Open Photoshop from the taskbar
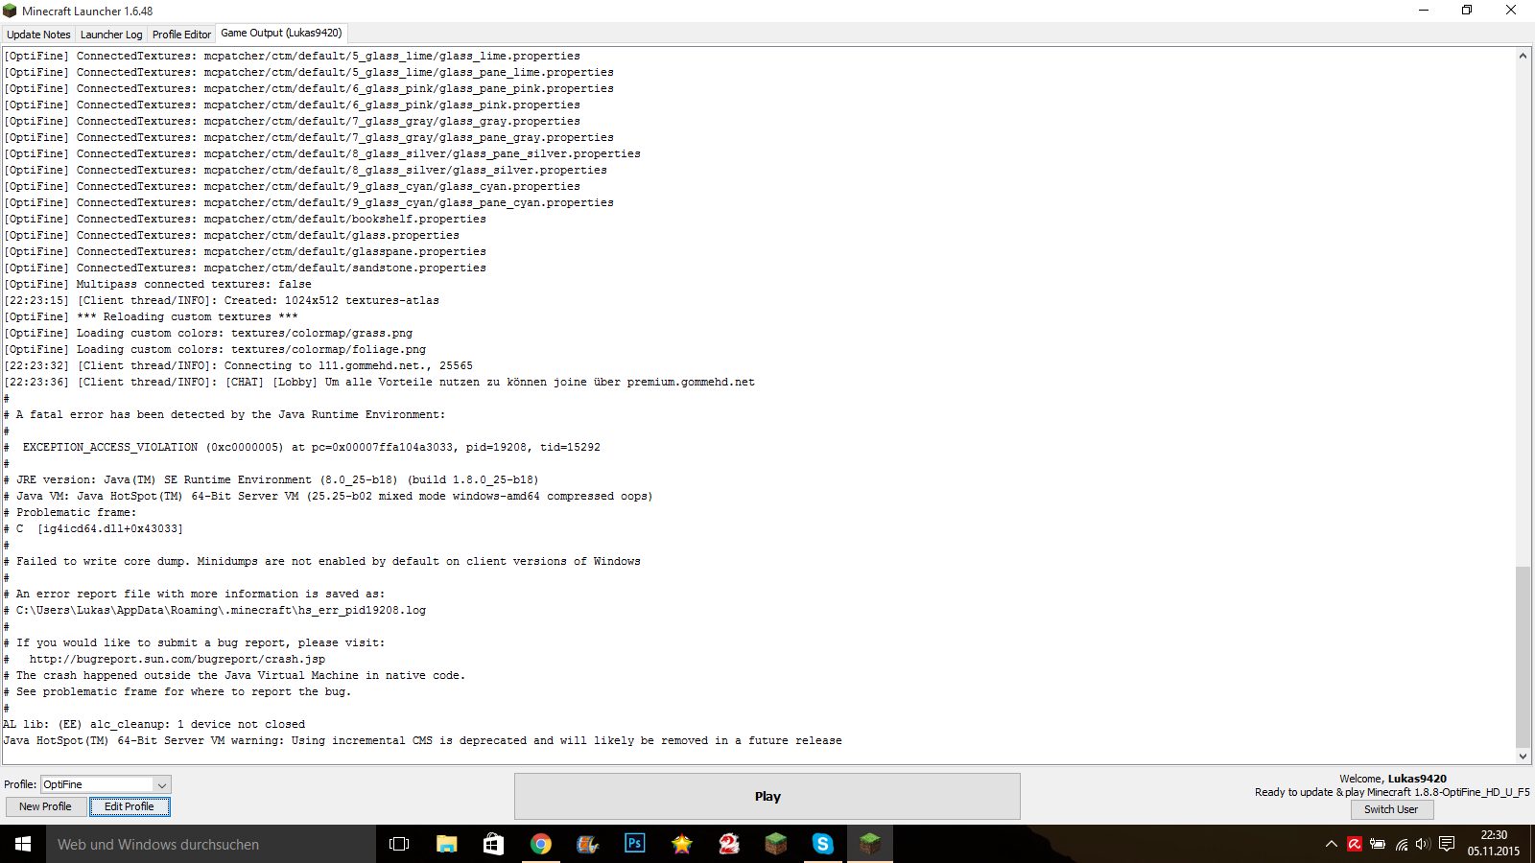This screenshot has width=1535, height=863. point(634,844)
